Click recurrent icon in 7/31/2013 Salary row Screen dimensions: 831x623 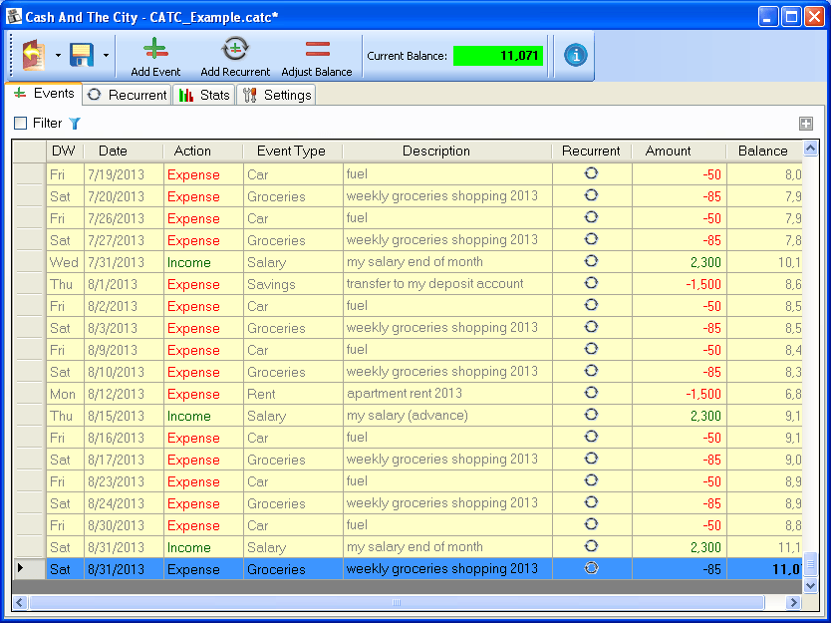591,261
